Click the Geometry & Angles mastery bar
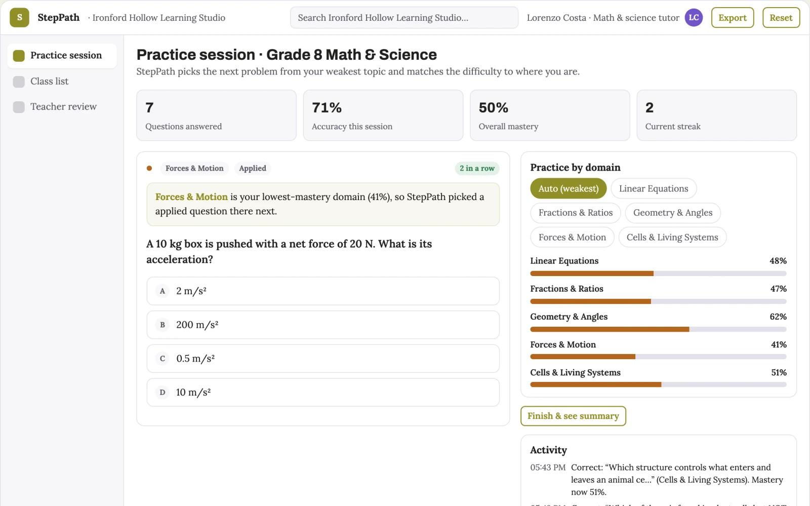 (658, 329)
